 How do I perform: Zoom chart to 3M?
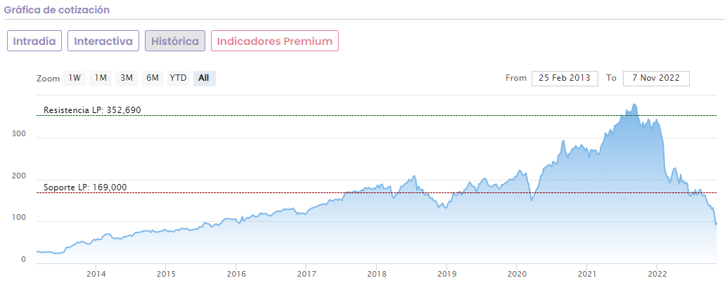pyautogui.click(x=127, y=78)
